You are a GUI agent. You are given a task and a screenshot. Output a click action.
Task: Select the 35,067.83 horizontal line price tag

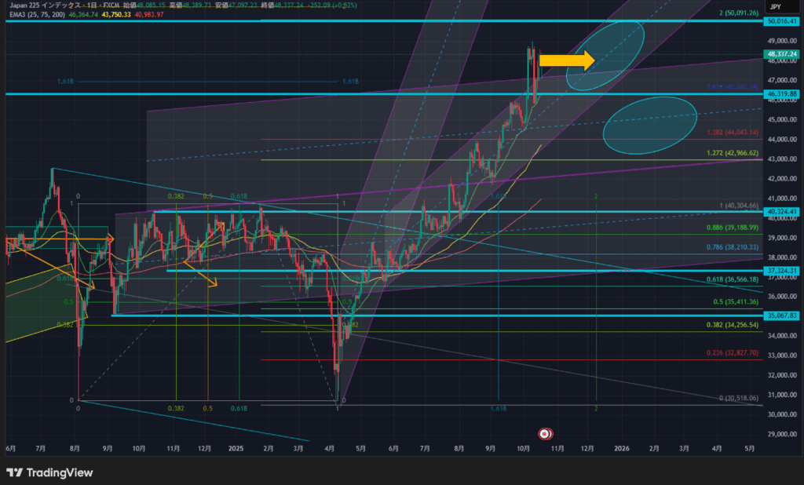(x=781, y=315)
